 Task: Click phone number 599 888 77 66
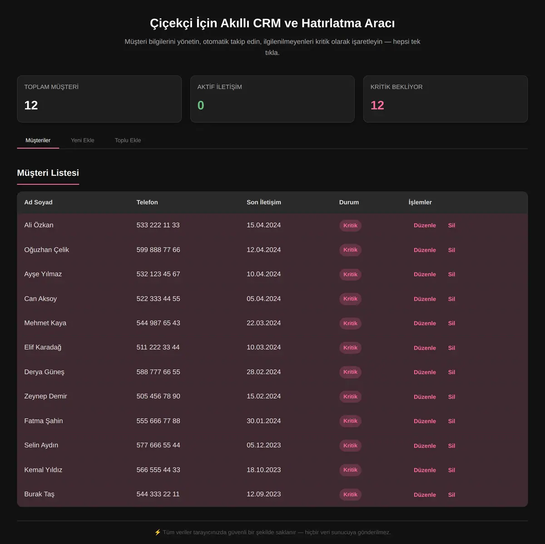click(x=158, y=250)
